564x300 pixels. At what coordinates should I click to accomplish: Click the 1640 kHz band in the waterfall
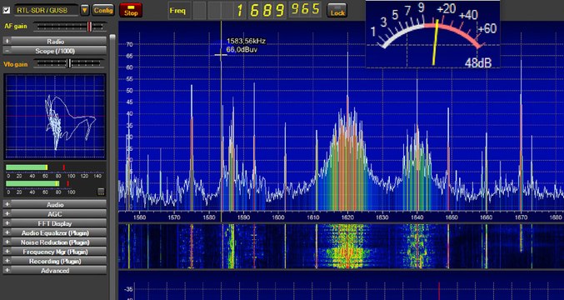pyautogui.click(x=417, y=246)
